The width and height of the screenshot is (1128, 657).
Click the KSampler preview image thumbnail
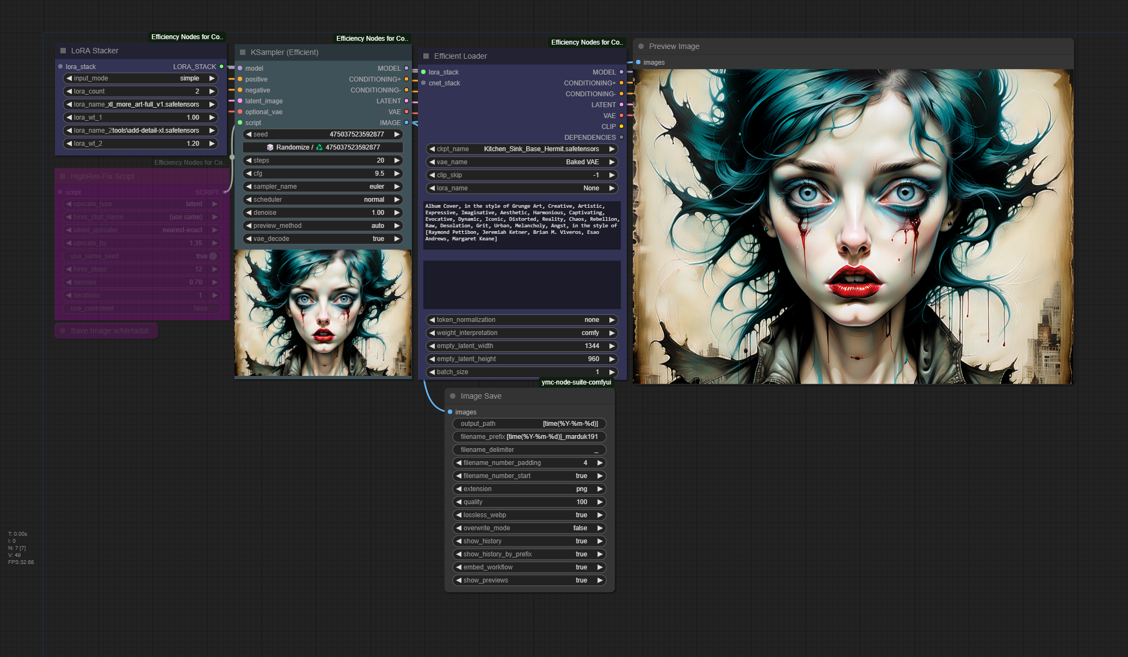323,313
